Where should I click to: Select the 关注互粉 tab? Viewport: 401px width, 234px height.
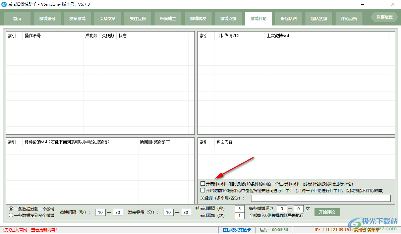tap(138, 19)
